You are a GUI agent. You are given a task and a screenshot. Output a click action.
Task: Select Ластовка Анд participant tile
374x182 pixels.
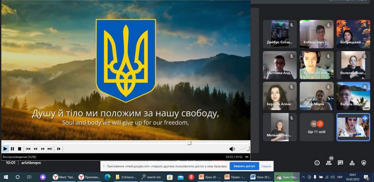pyautogui.click(x=280, y=65)
